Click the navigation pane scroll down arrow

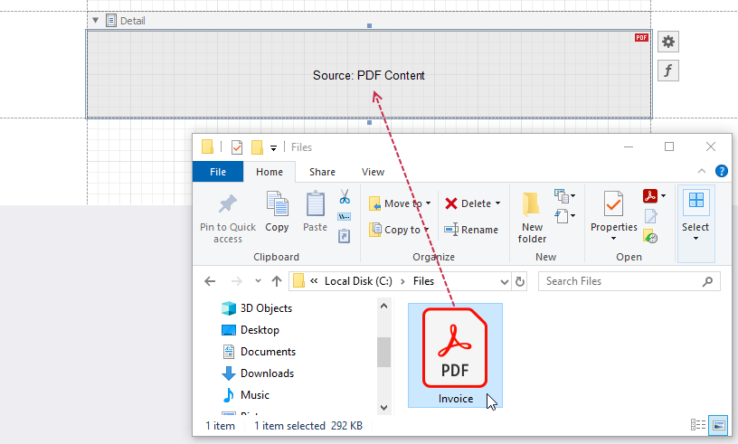(383, 408)
